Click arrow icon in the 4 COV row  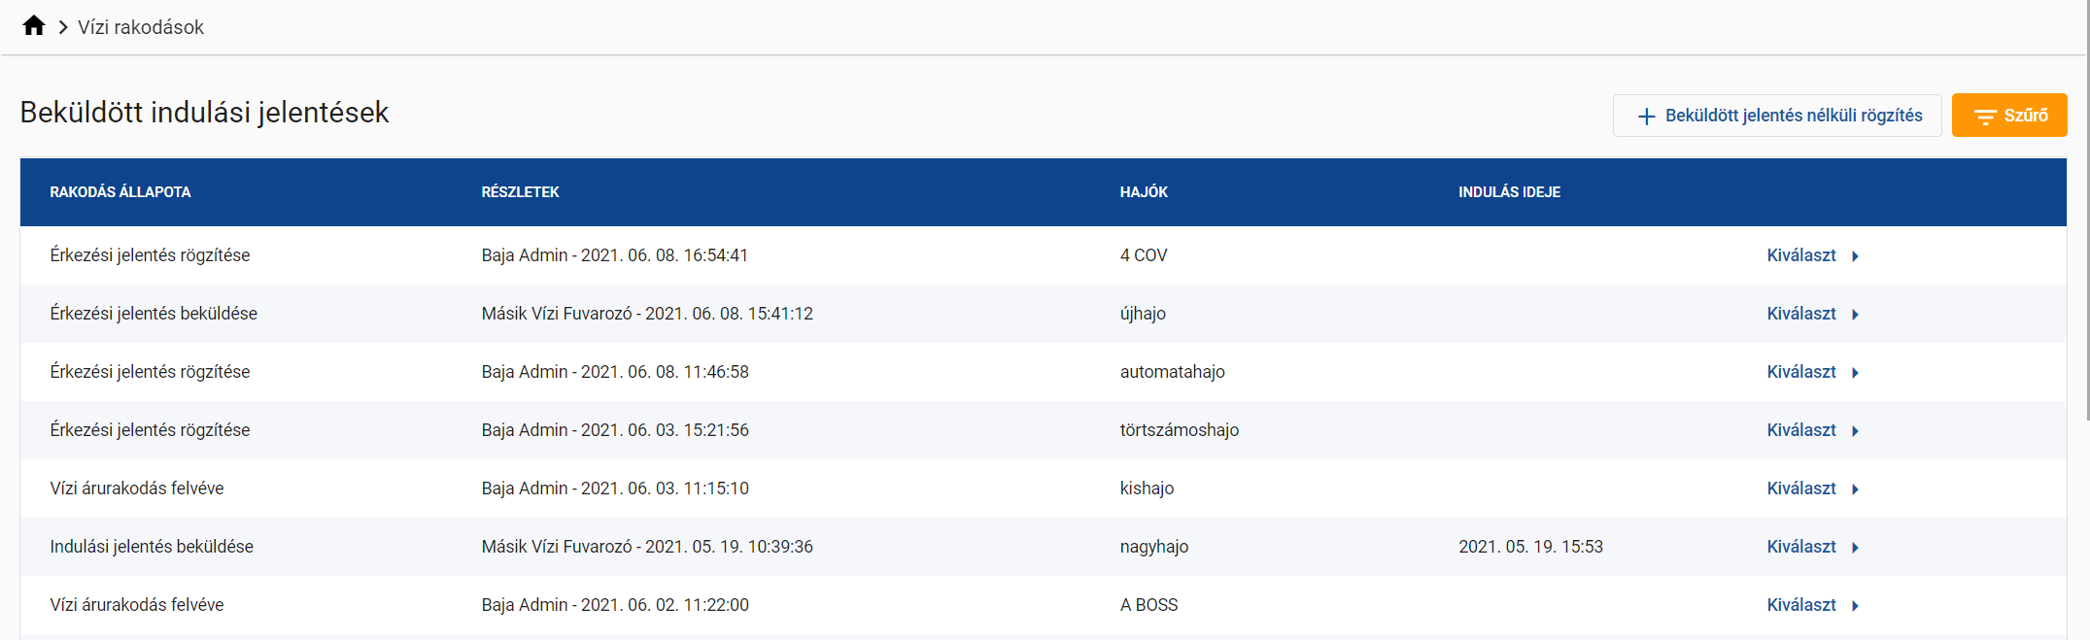pos(1855,256)
